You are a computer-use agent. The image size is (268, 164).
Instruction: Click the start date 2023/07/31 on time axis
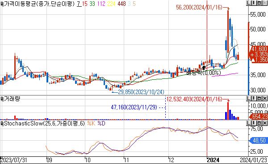[14, 160]
